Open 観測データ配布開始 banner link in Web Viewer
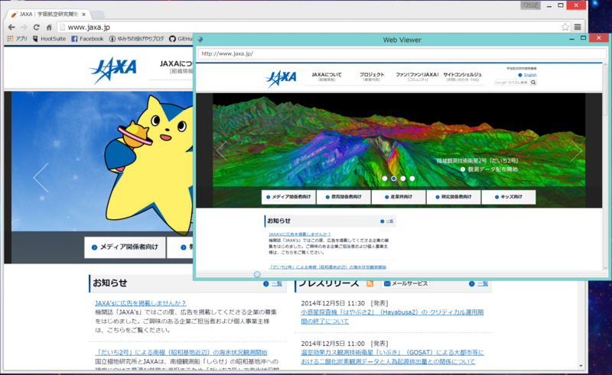Viewport: 612px width, 375px height. (489, 170)
